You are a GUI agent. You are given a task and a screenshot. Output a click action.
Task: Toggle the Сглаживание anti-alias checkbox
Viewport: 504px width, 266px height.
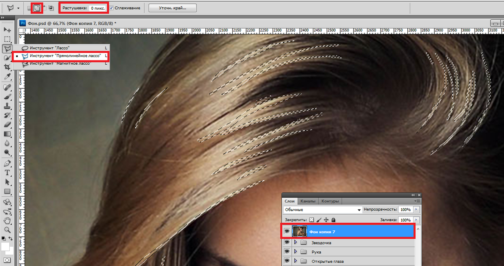111,8
